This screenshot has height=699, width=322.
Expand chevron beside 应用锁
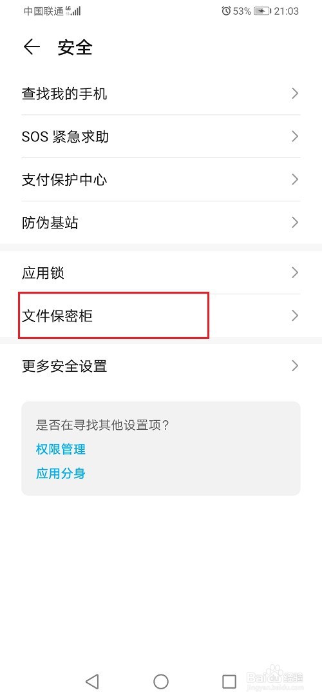(294, 272)
